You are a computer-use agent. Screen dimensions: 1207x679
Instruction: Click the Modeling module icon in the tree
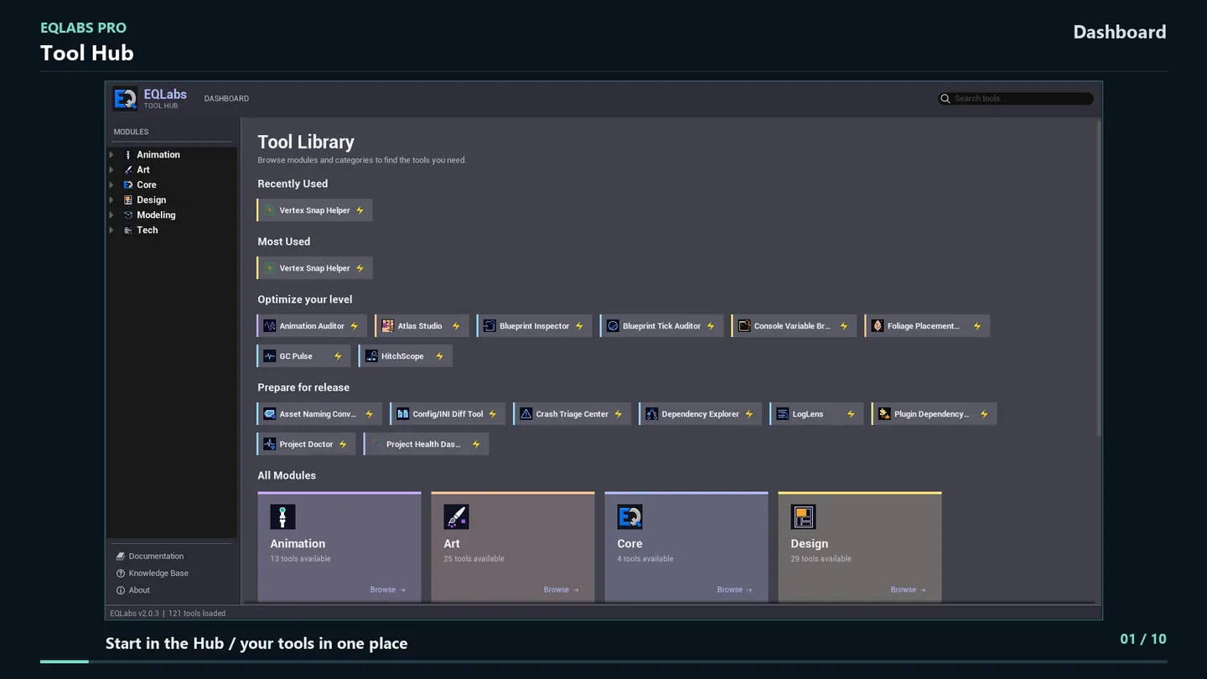click(128, 215)
